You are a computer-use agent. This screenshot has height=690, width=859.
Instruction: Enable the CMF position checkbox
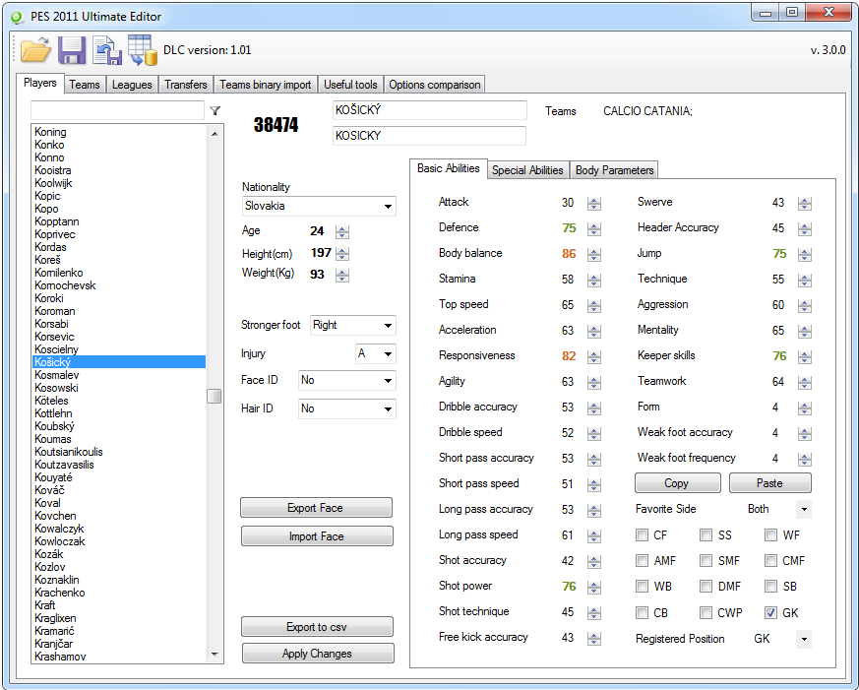click(x=770, y=560)
